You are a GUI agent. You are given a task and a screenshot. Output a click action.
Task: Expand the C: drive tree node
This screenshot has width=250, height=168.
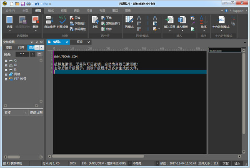pos(6,60)
